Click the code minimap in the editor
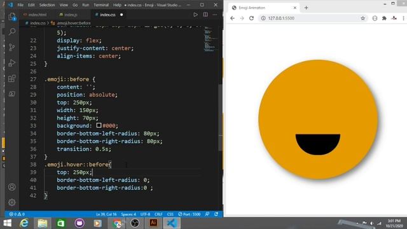Image resolution: width=407 pixels, height=229 pixels. click(210, 39)
